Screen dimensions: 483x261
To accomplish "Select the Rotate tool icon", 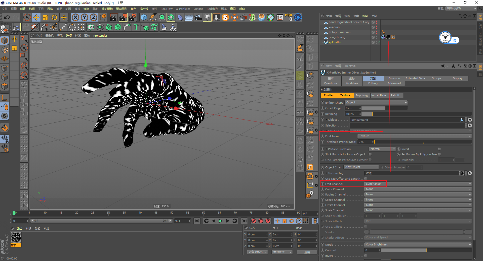I will point(54,17).
